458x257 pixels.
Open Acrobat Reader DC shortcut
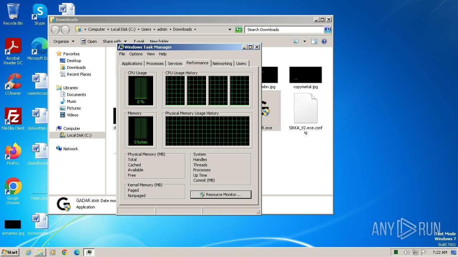[x=13, y=51]
